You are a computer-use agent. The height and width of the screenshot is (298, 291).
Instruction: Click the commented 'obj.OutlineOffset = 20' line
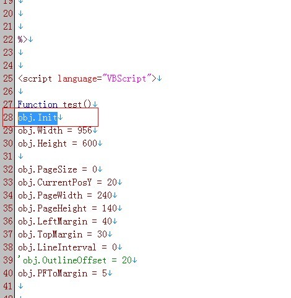(75, 260)
